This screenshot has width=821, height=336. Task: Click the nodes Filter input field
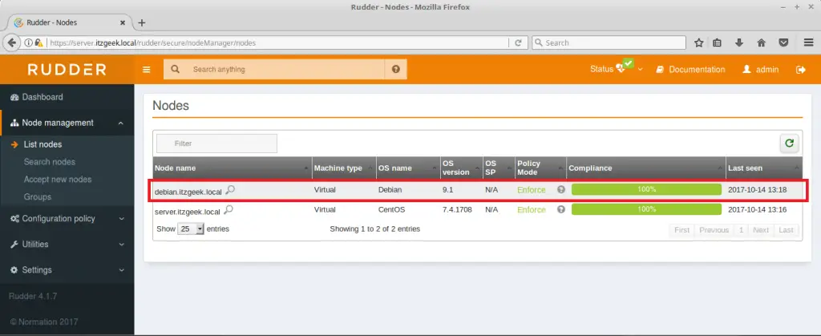216,144
